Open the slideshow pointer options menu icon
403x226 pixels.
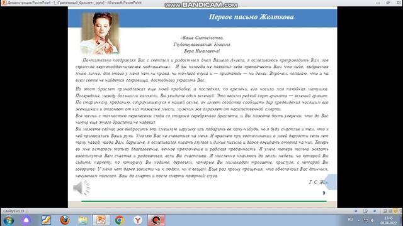coord(365,211)
